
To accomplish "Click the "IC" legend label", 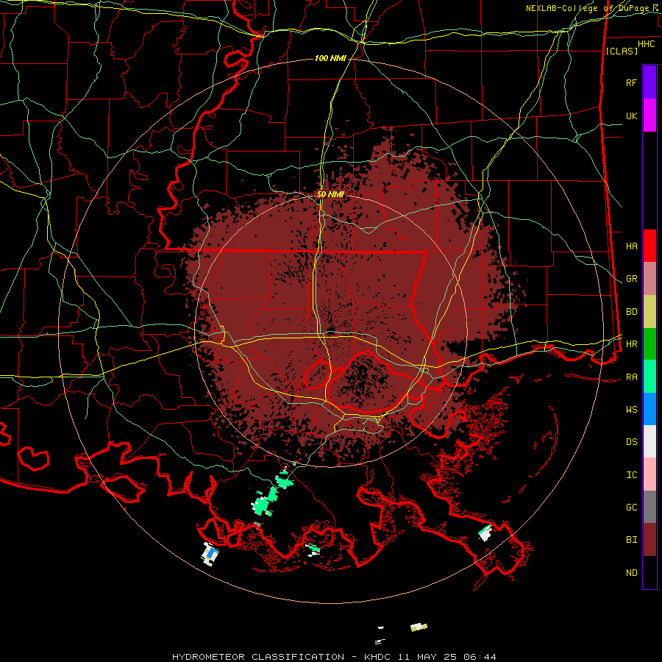I will click(x=631, y=475).
